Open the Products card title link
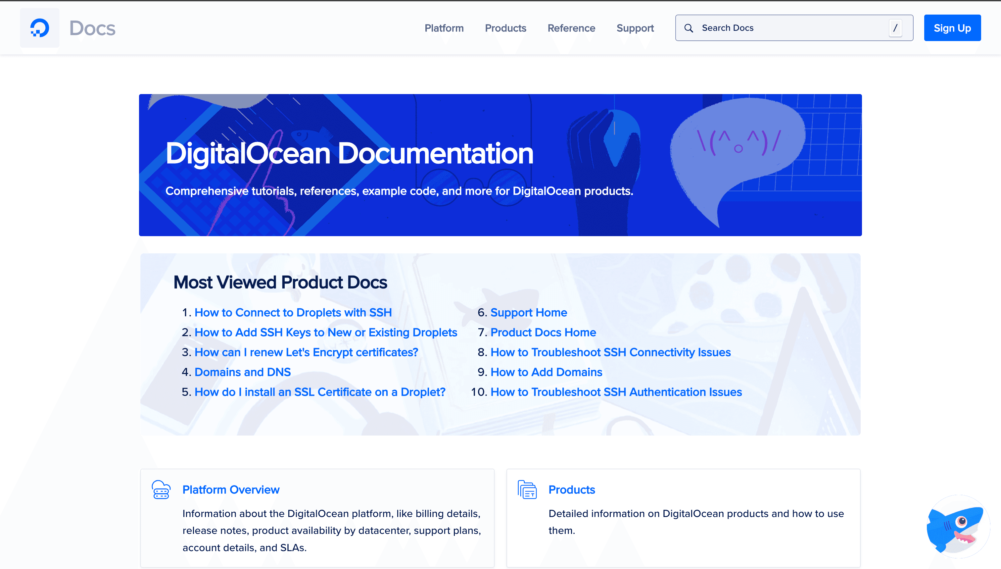The image size is (1001, 569). click(x=571, y=490)
